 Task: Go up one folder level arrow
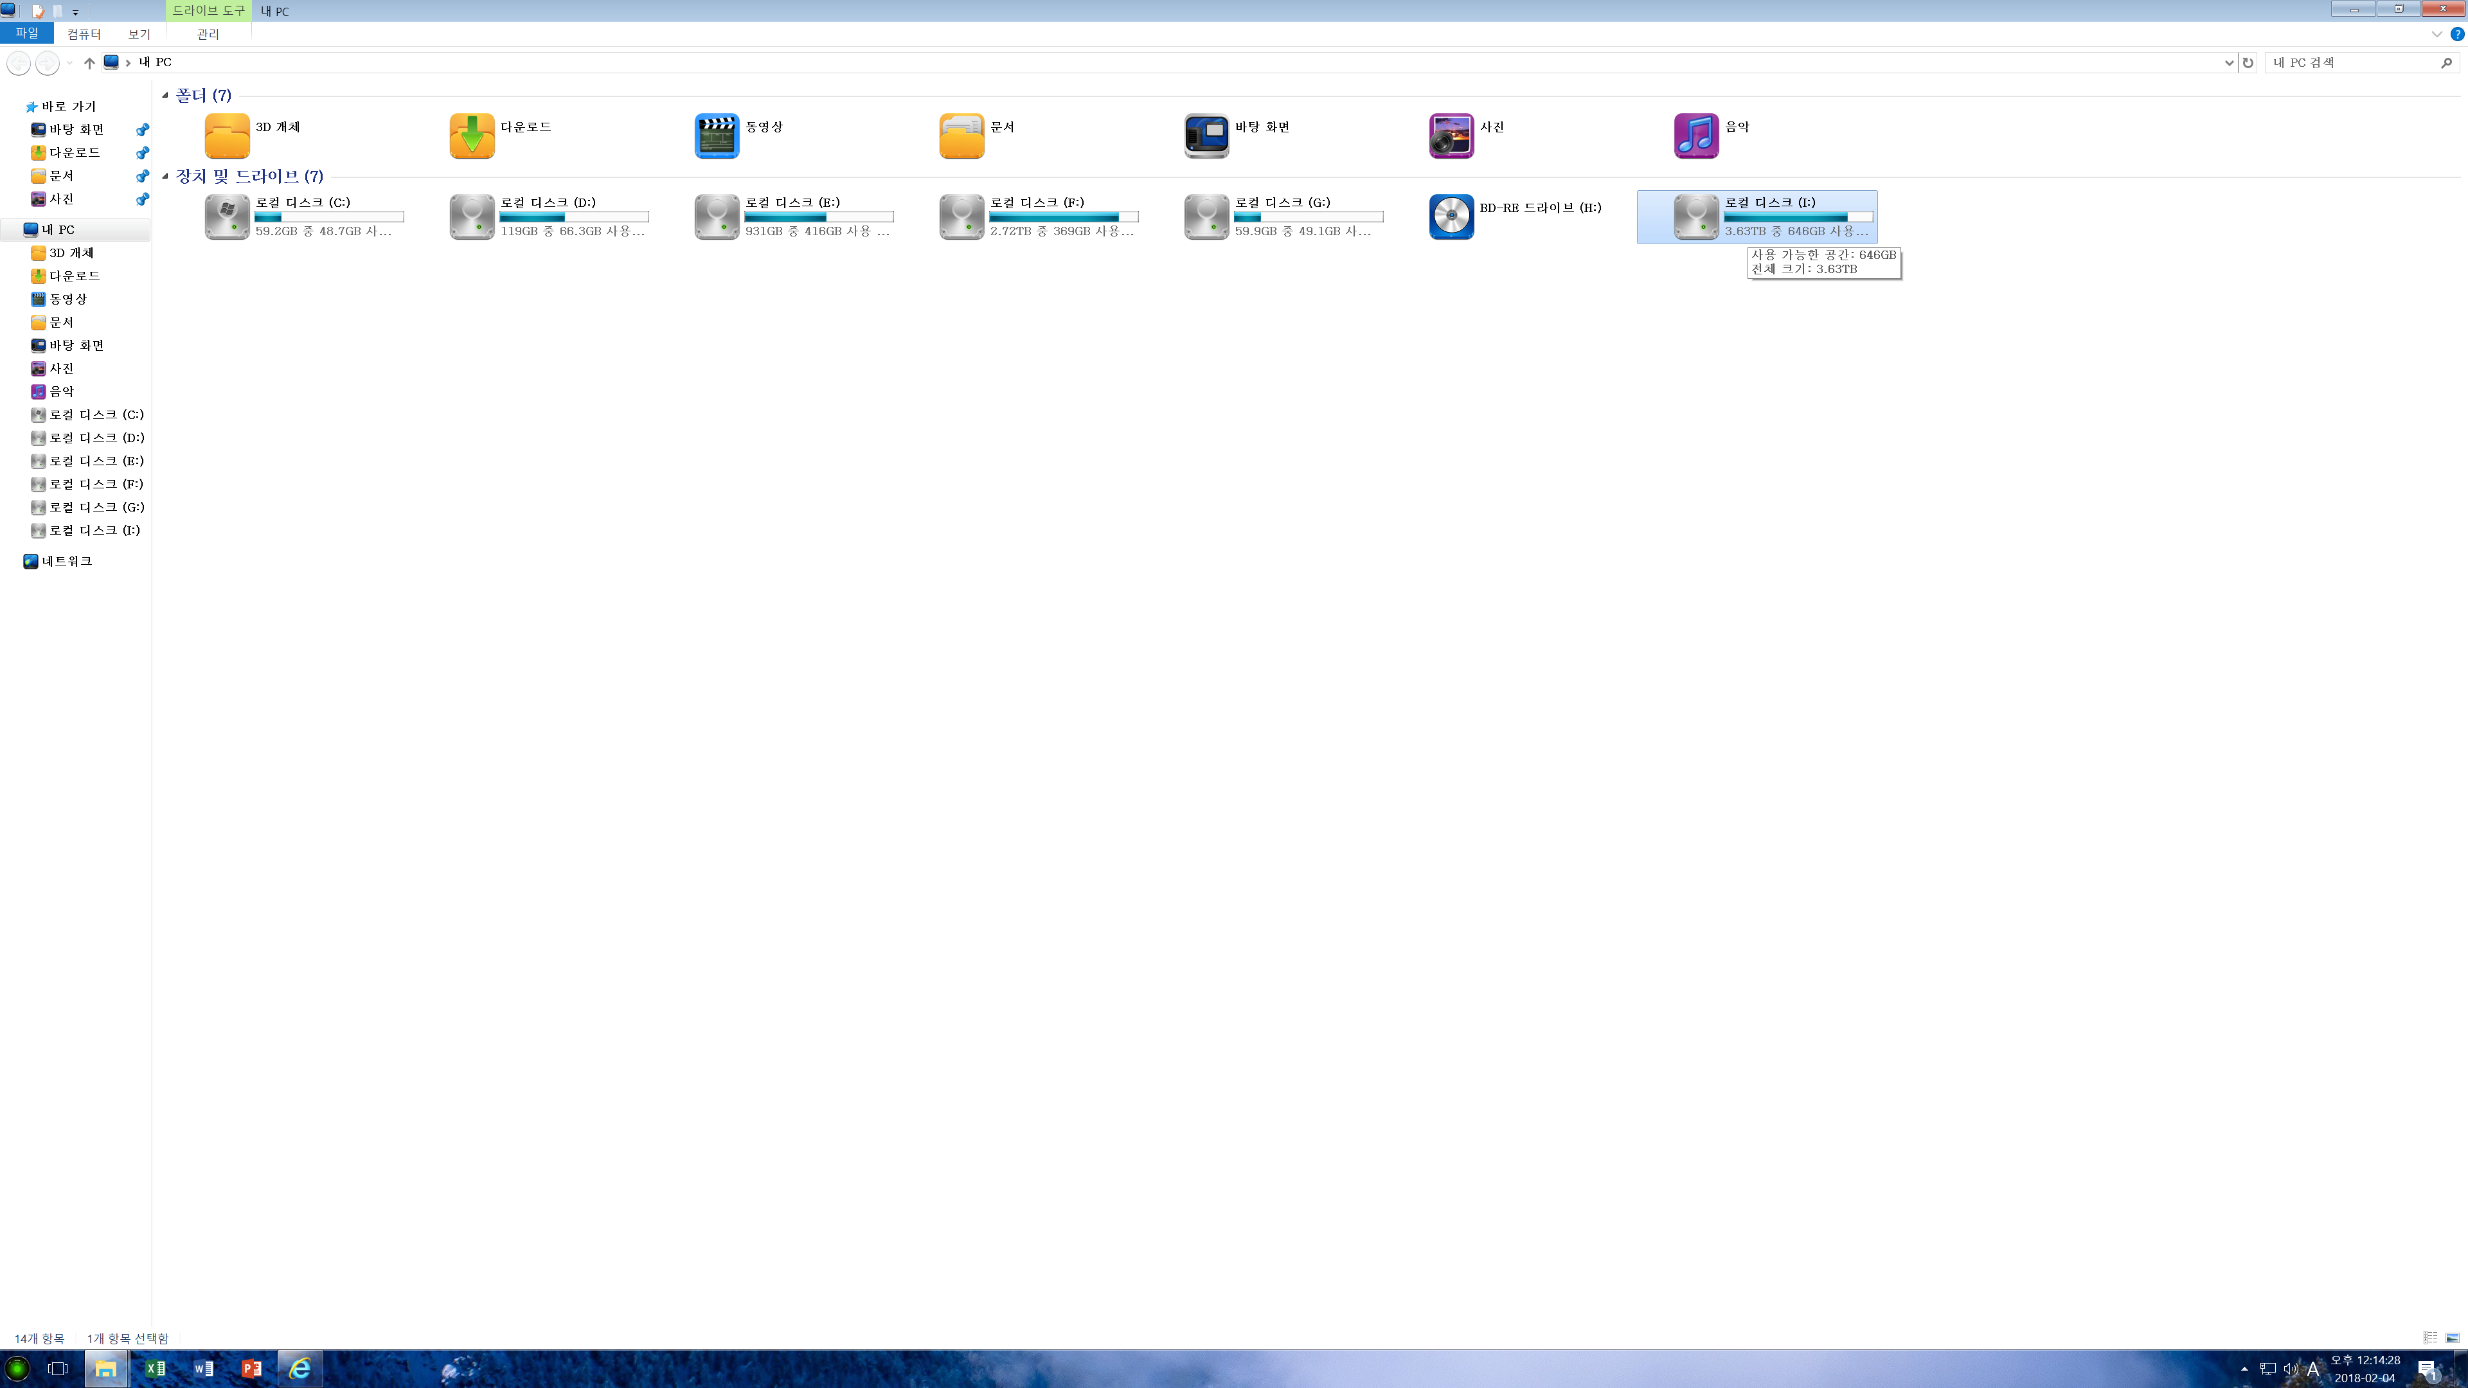click(x=89, y=62)
